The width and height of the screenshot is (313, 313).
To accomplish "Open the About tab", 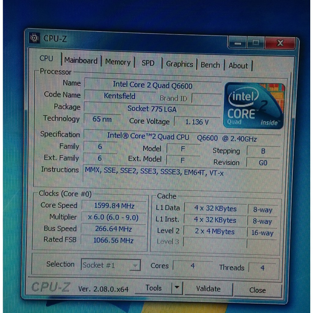I will coord(238,66).
